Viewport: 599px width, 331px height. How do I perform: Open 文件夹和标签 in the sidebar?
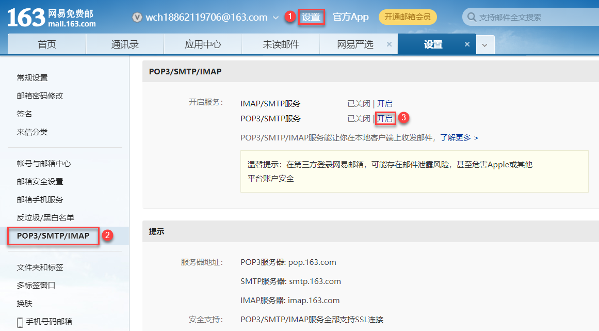[x=40, y=267]
